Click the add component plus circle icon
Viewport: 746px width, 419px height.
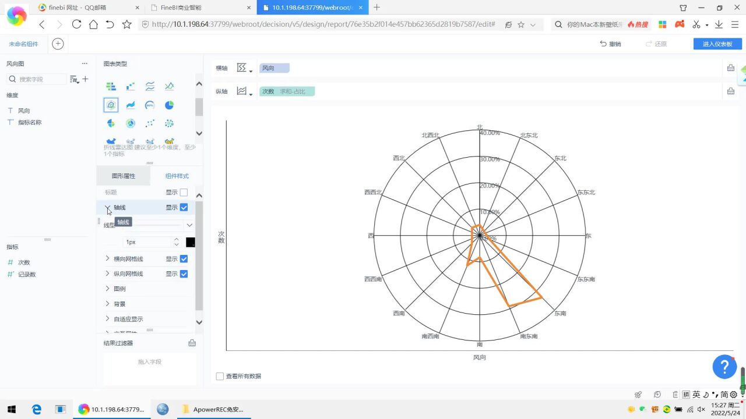coord(58,44)
